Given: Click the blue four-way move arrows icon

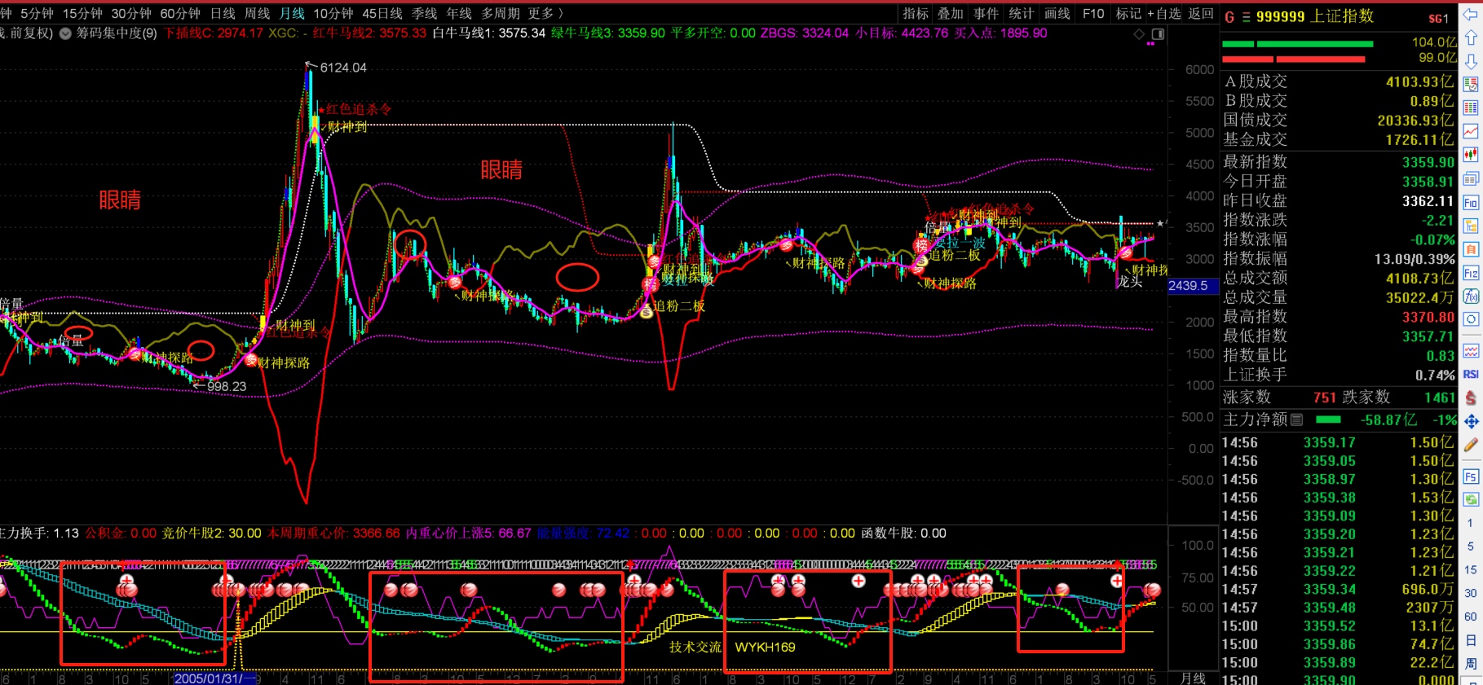Looking at the screenshot, I should click(1471, 421).
